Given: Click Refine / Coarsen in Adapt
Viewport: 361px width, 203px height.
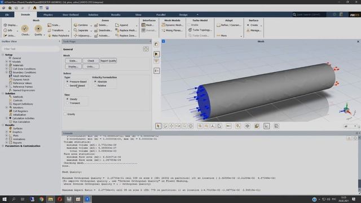Looking at the screenshot, I should pyautogui.click(x=229, y=25).
